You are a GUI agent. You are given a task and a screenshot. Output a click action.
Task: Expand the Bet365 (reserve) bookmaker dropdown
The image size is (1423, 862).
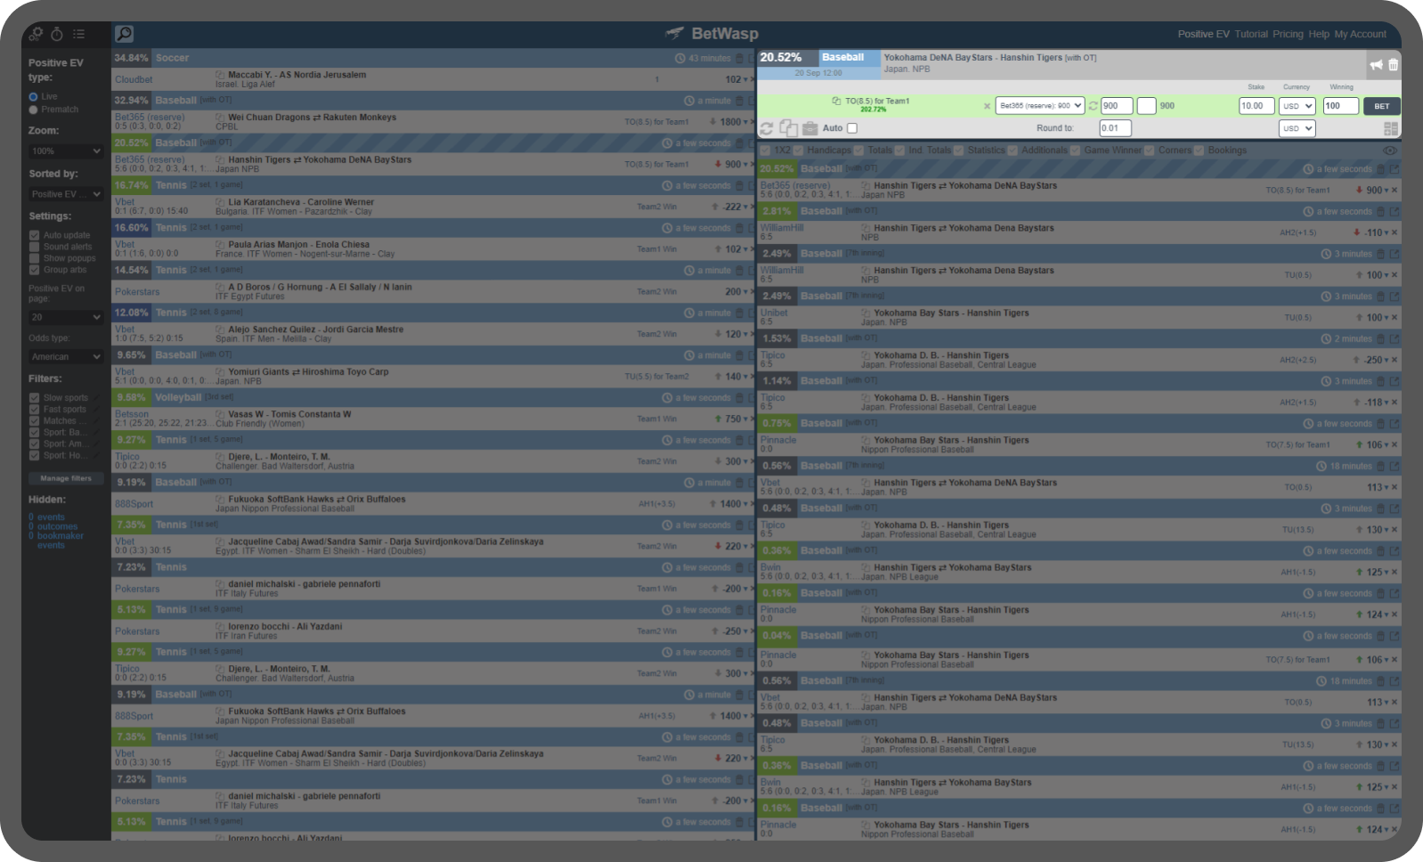point(1039,106)
